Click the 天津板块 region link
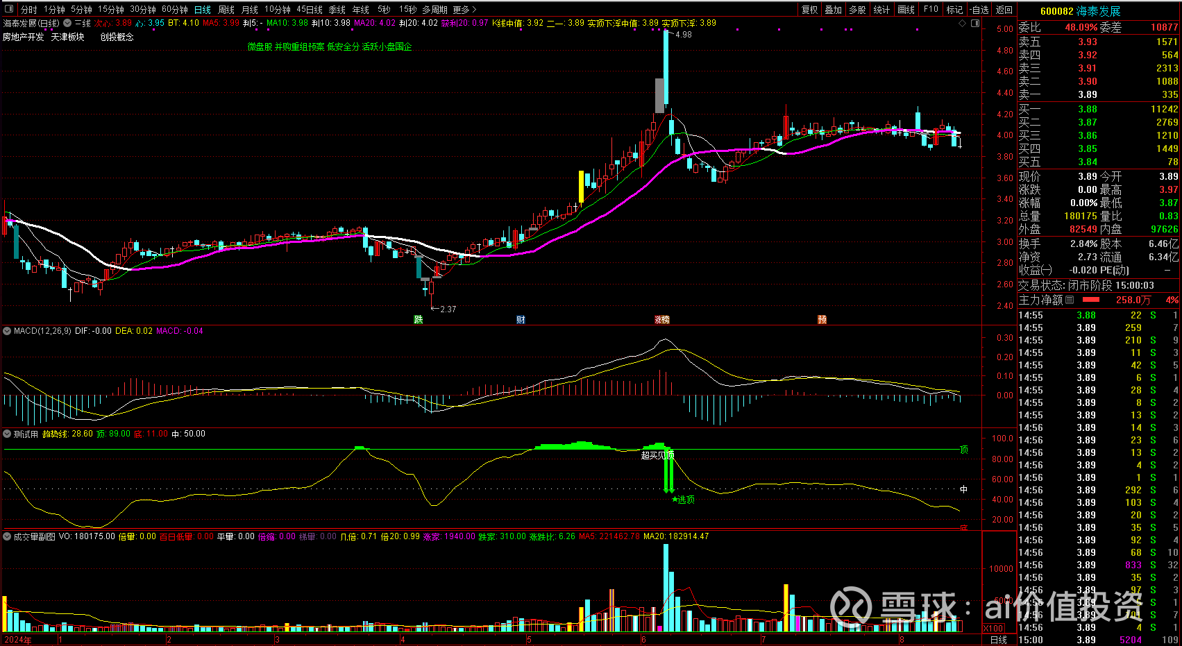This screenshot has height=646, width=1182. click(68, 37)
